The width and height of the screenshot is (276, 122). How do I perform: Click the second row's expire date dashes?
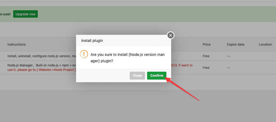(x=229, y=68)
